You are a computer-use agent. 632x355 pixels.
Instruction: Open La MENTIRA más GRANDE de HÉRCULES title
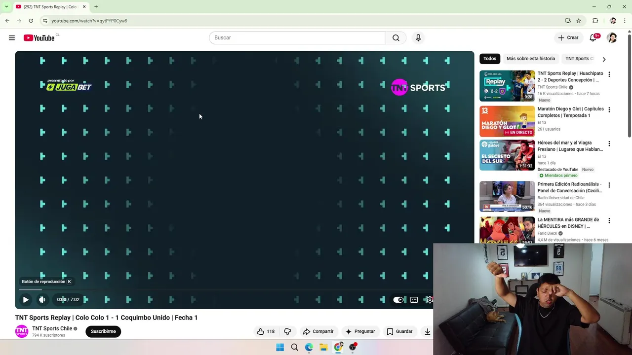[568, 223]
